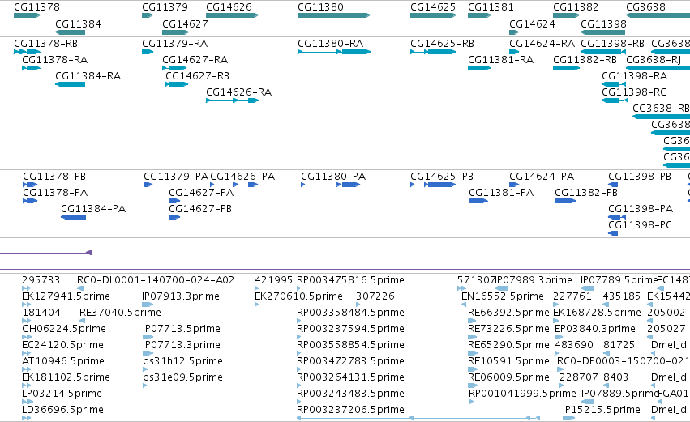
Task: Click protein CG11378-PA
Action: coord(55,193)
